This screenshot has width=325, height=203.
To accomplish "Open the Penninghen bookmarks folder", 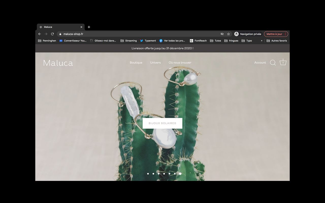I will point(47,41).
